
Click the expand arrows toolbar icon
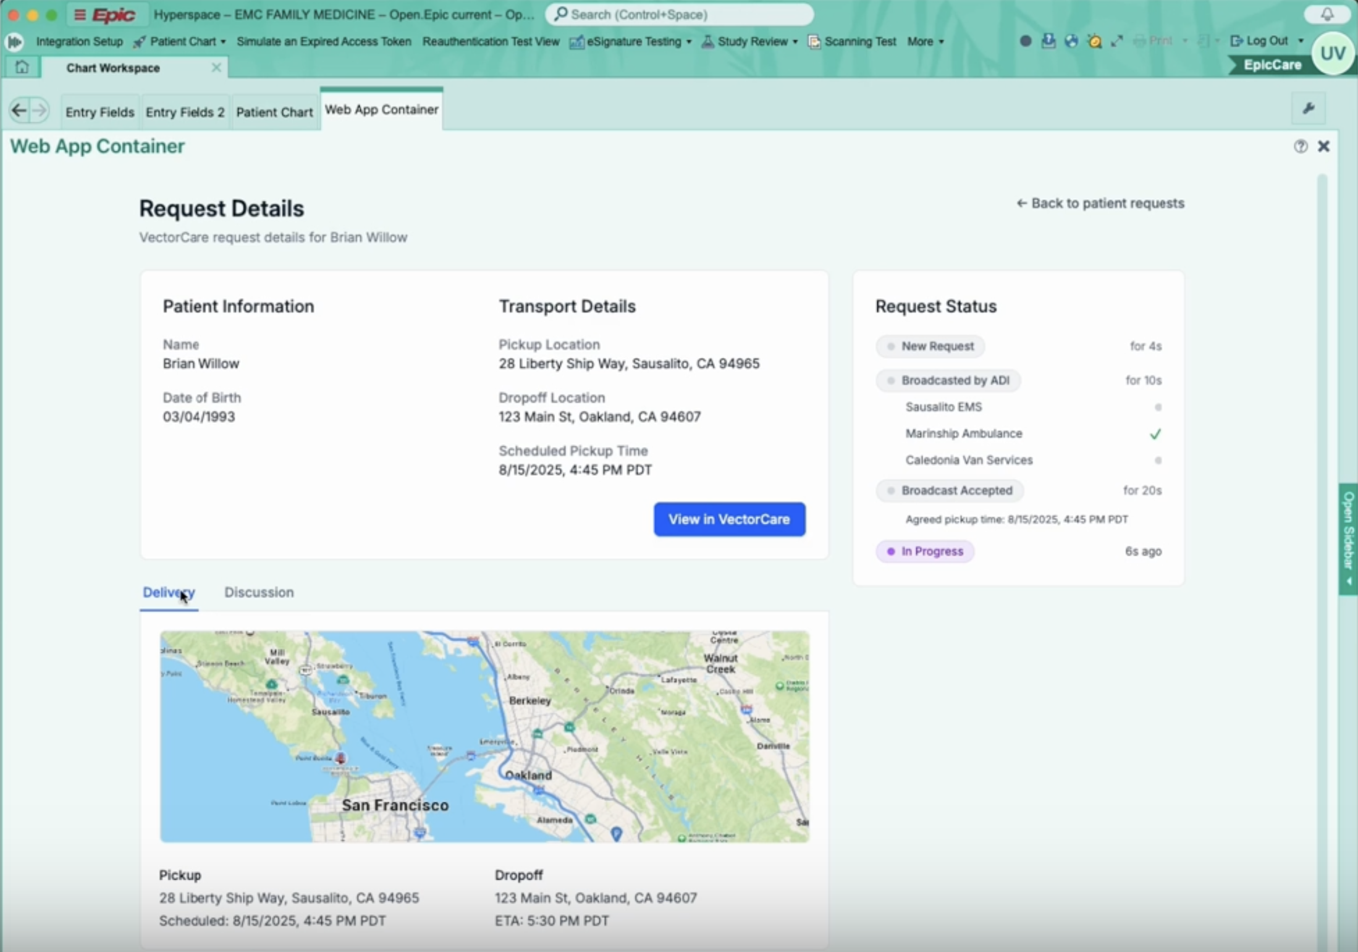1116,41
